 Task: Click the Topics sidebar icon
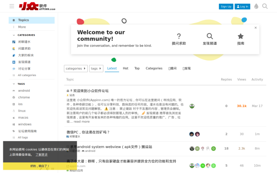click(x=14, y=20)
